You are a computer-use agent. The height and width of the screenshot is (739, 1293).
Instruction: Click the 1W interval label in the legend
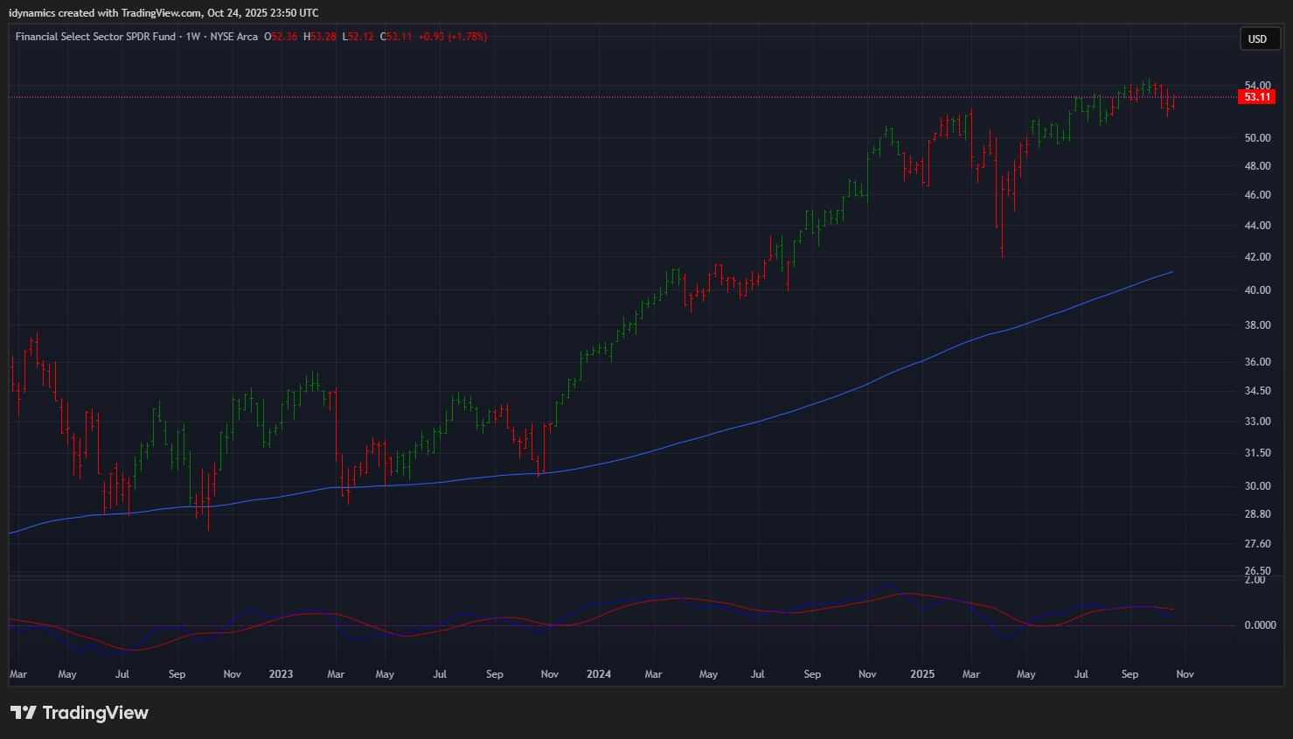pos(193,37)
